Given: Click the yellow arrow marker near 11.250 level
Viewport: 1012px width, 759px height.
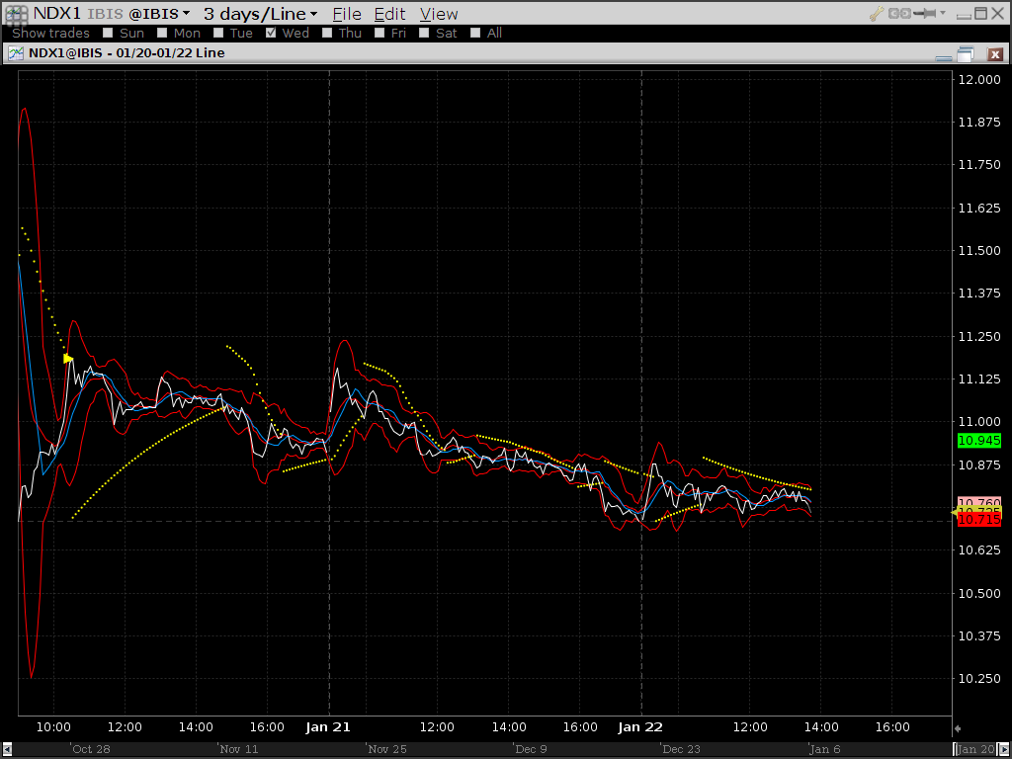Looking at the screenshot, I should (68, 359).
